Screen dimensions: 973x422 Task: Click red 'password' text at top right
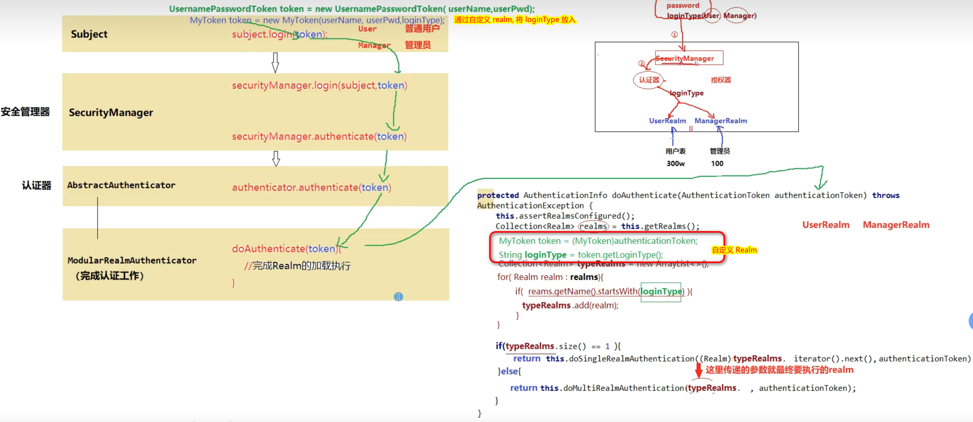(683, 5)
